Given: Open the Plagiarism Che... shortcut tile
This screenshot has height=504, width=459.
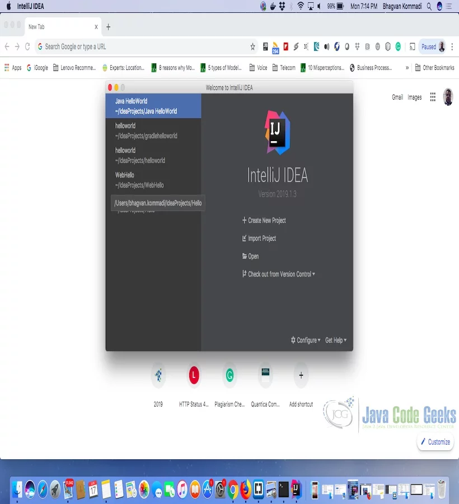Looking at the screenshot, I should [230, 386].
